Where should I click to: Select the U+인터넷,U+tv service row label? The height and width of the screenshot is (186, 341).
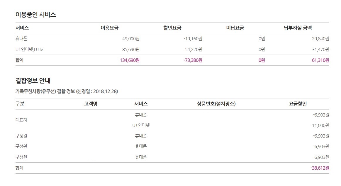[29, 50]
